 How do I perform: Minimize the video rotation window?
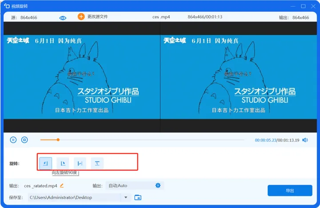[x=293, y=6]
